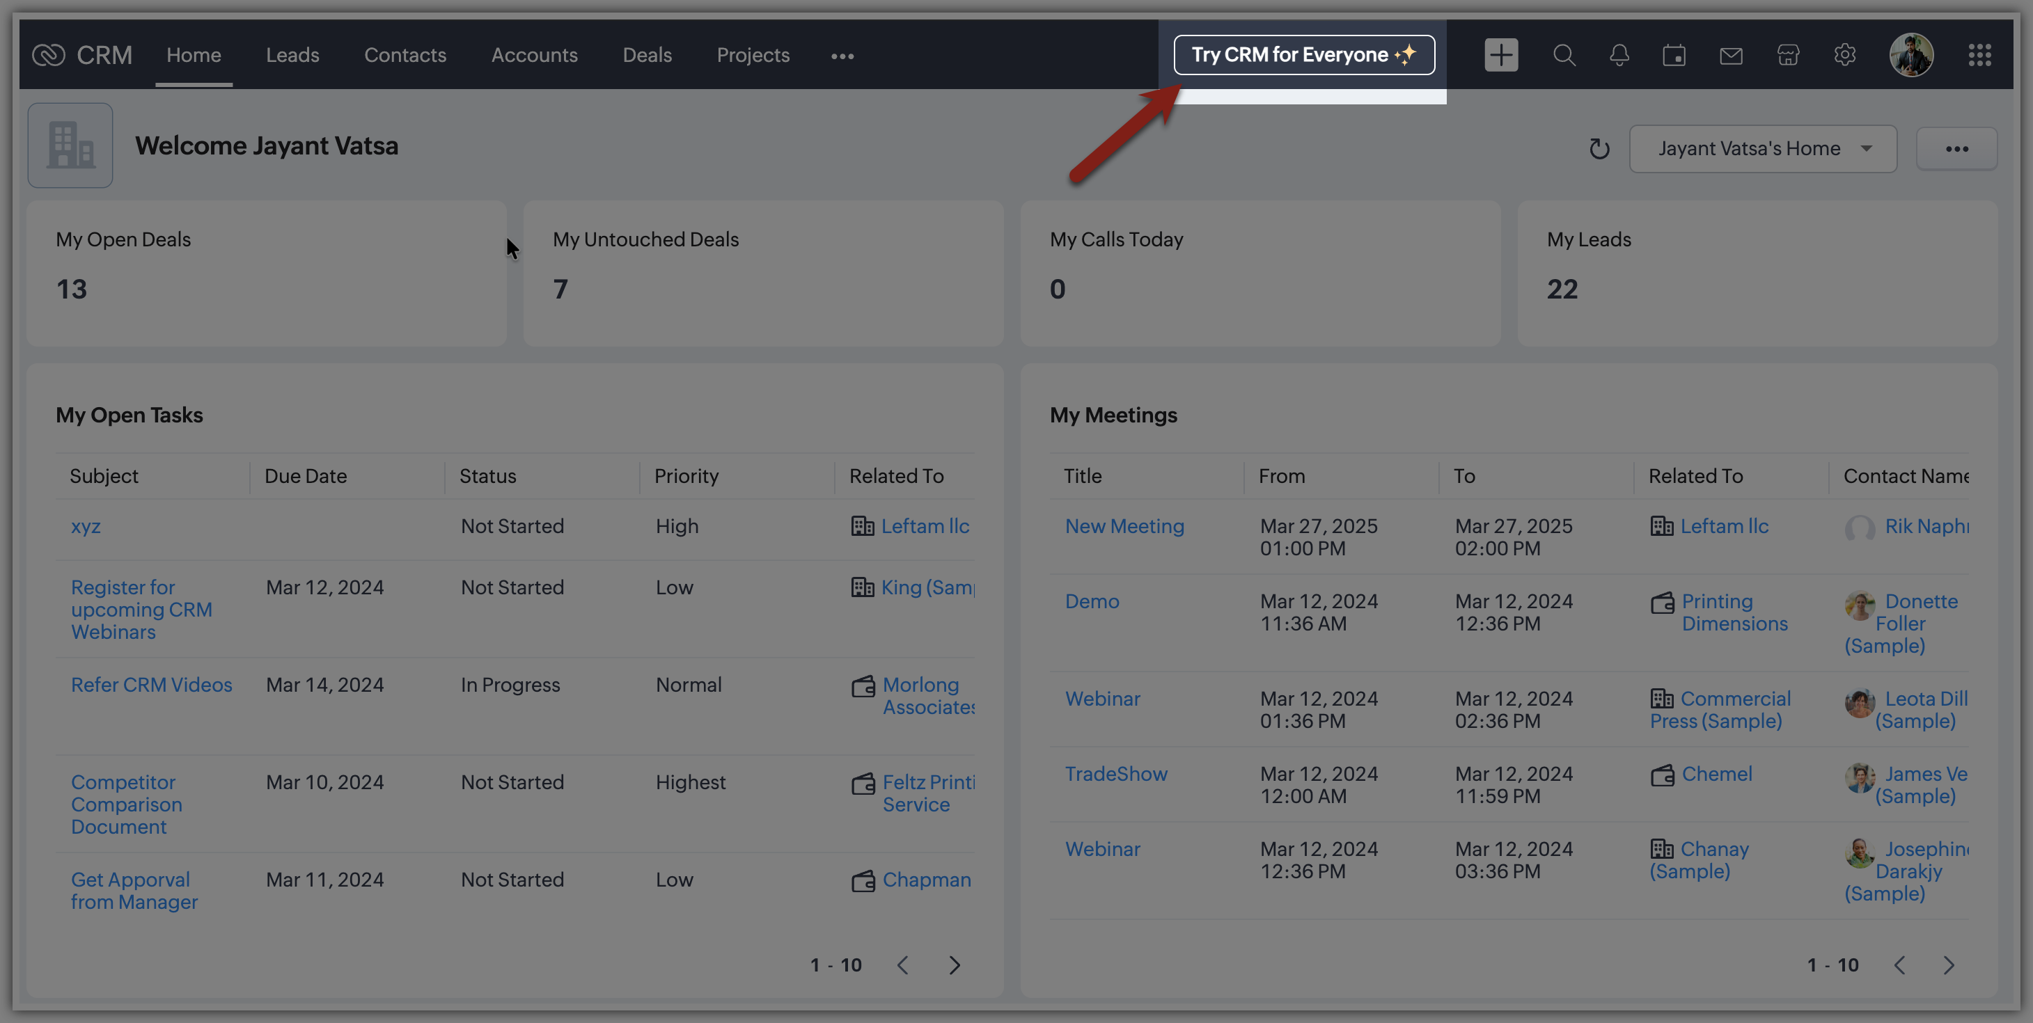
Task: Open the settings gear icon
Action: 1844,55
